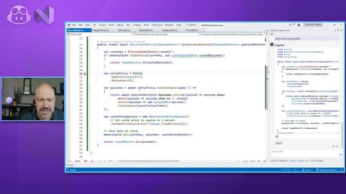Click the Search box in title bar
This screenshot has height=194, width=346.
pyautogui.click(x=191, y=25)
